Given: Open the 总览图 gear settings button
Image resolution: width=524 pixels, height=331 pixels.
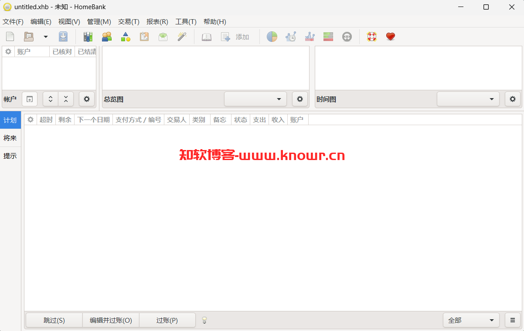Looking at the screenshot, I should [300, 99].
